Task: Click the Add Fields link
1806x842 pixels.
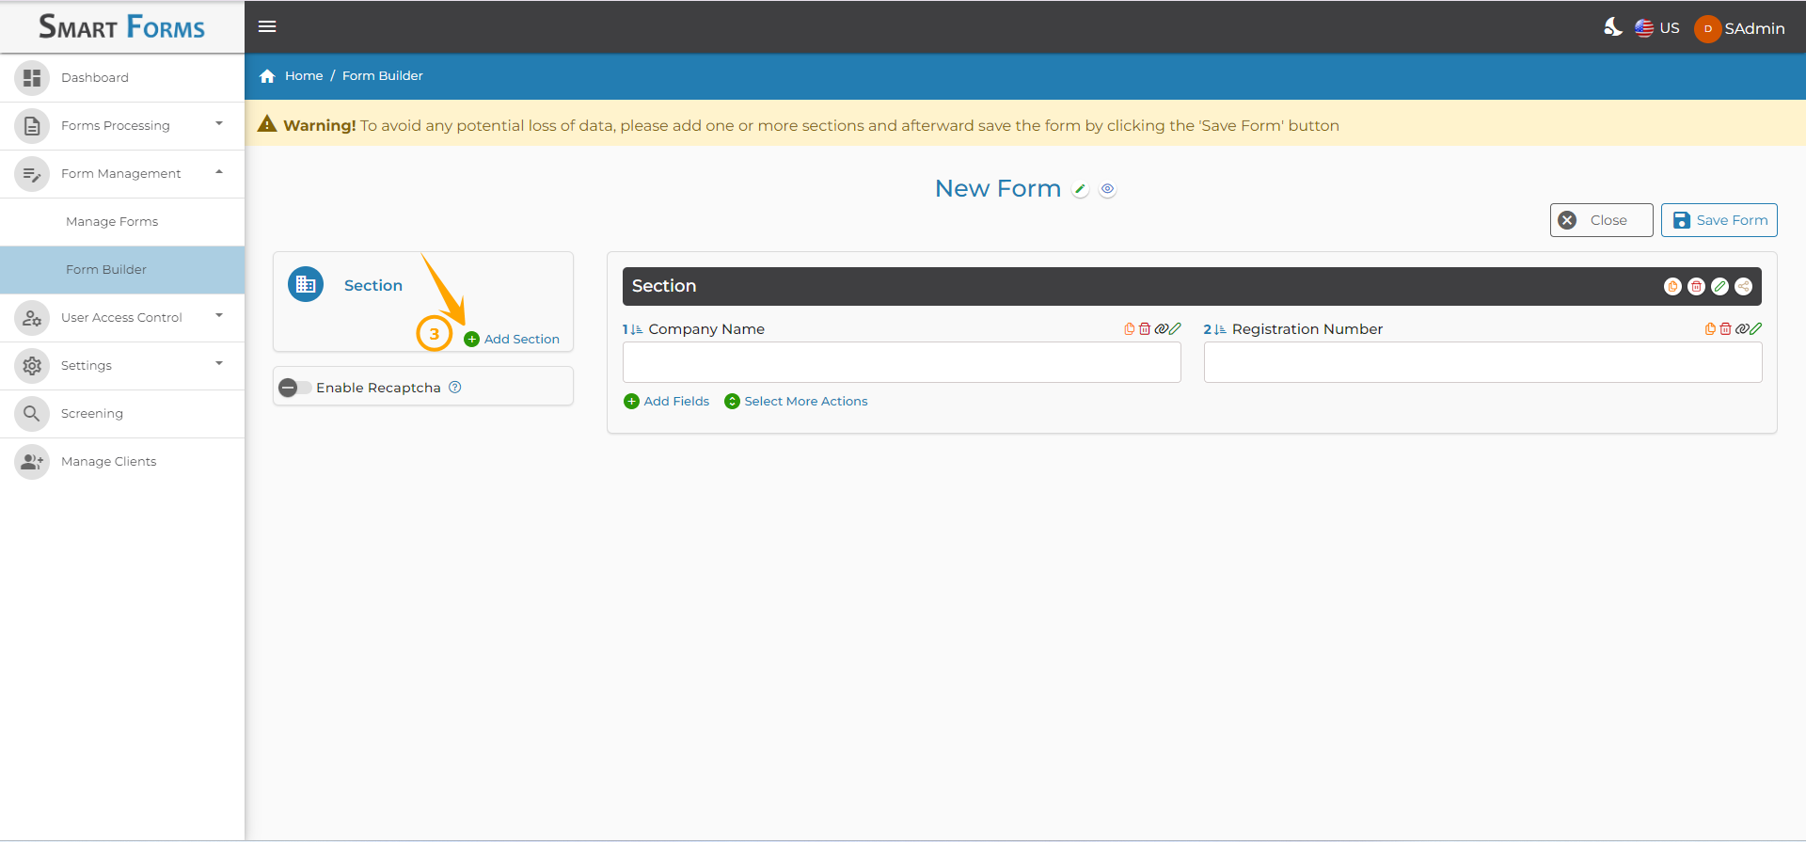Action: [667, 402]
